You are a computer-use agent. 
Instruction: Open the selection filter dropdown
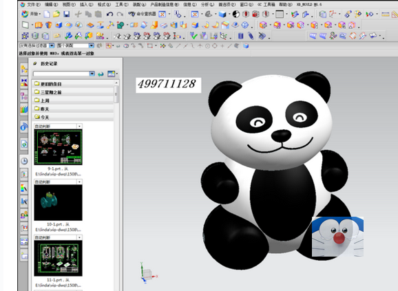[52, 45]
